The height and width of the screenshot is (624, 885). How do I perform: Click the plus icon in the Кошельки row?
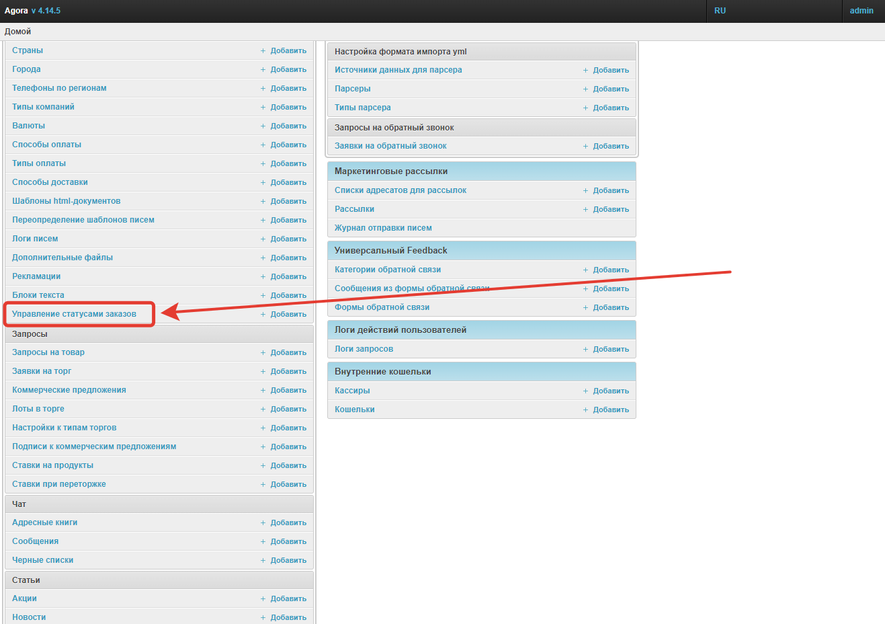click(585, 410)
